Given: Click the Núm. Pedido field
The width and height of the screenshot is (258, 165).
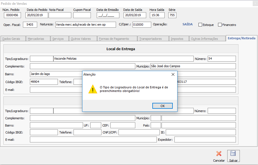Looking at the screenshot, I should tap(12, 15).
